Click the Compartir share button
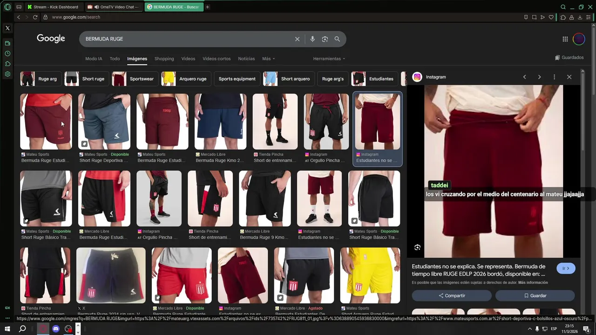Screen dimensions: 596x335 click(x=452, y=296)
